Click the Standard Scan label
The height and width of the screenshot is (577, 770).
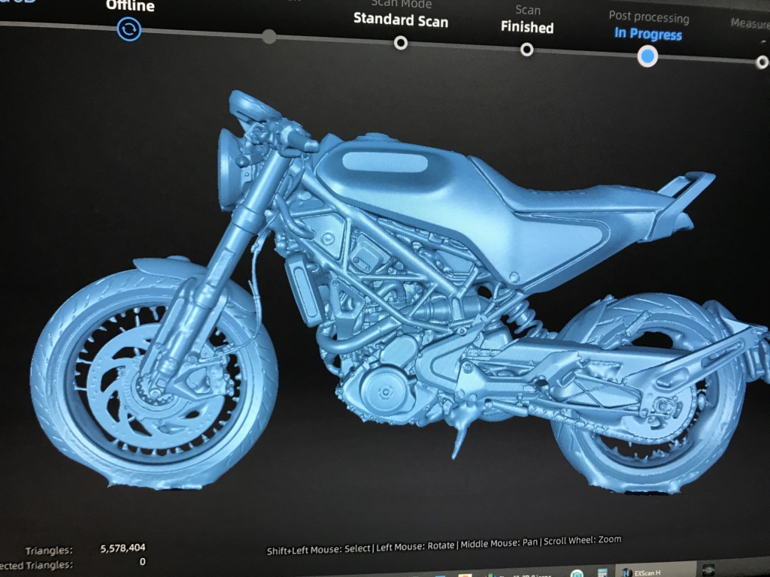pos(401,20)
